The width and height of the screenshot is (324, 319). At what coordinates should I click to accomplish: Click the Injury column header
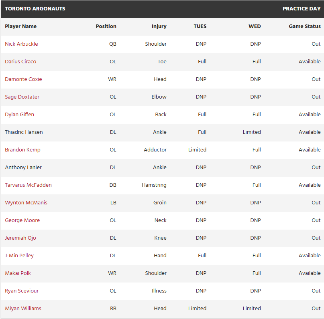tap(159, 26)
